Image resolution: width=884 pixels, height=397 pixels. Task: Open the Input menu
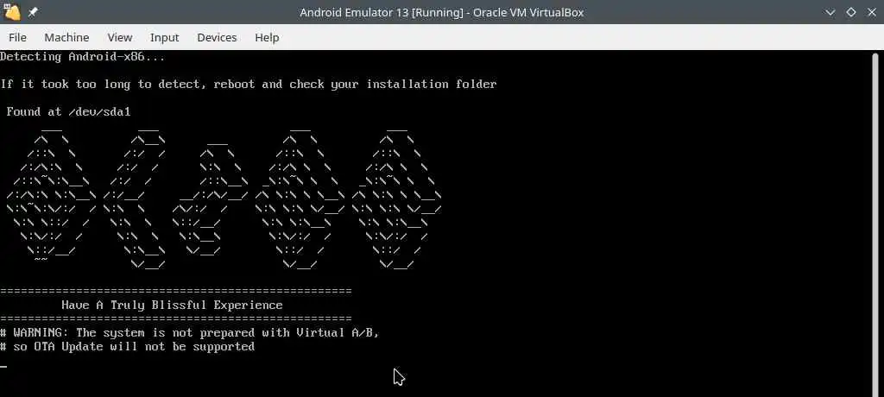pyautogui.click(x=164, y=37)
